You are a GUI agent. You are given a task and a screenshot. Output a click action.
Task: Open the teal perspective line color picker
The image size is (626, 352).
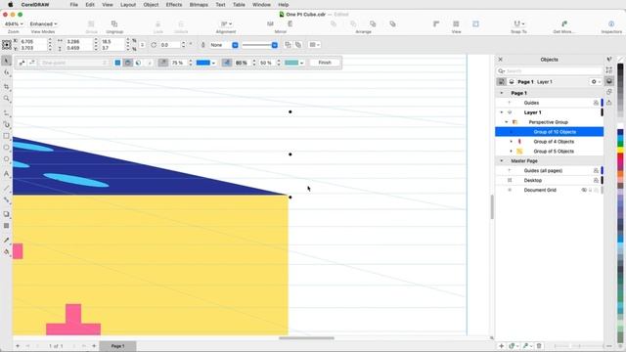(x=293, y=63)
